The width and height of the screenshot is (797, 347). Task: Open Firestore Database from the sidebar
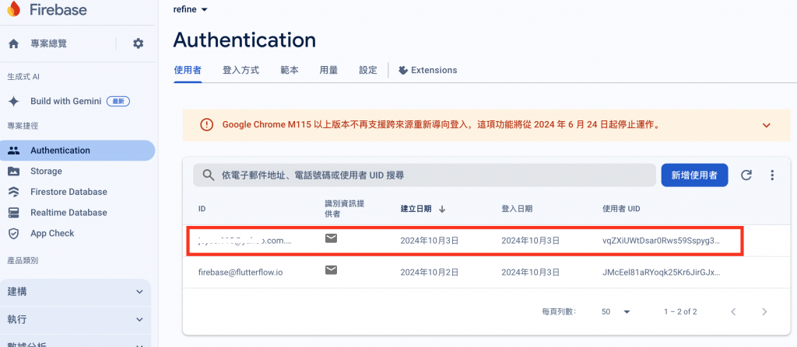(68, 192)
